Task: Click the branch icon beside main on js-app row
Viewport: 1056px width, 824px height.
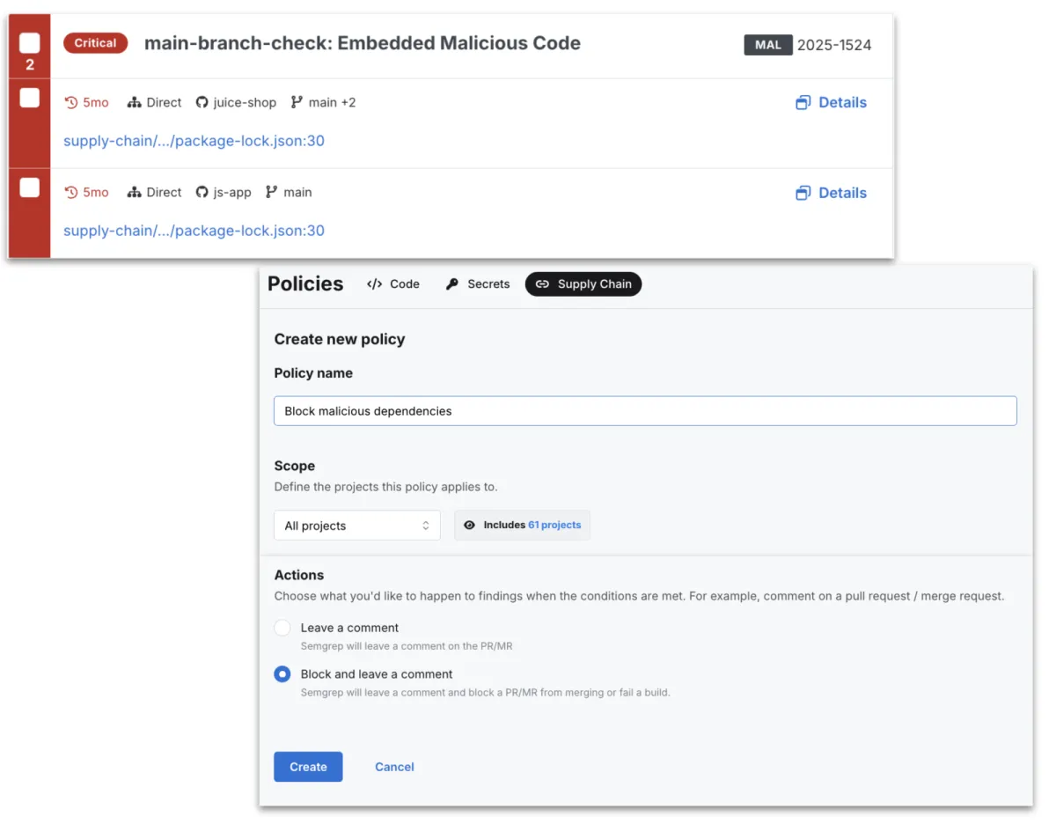Action: (x=269, y=192)
